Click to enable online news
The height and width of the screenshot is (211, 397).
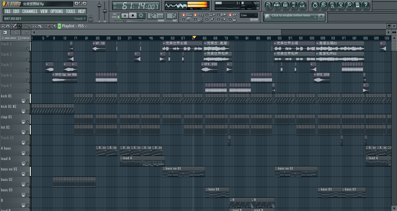click(x=291, y=16)
